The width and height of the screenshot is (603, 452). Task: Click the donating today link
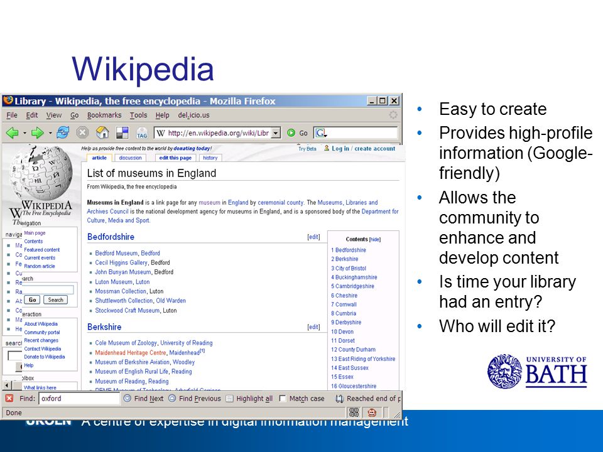click(192, 148)
